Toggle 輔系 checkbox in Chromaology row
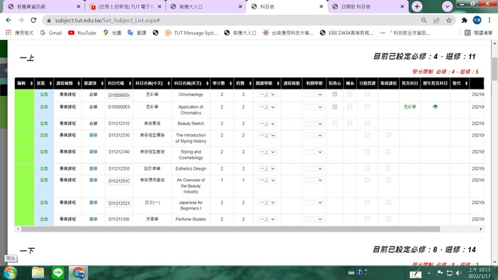Viewport: 498px width, 280px height. pyautogui.click(x=350, y=95)
